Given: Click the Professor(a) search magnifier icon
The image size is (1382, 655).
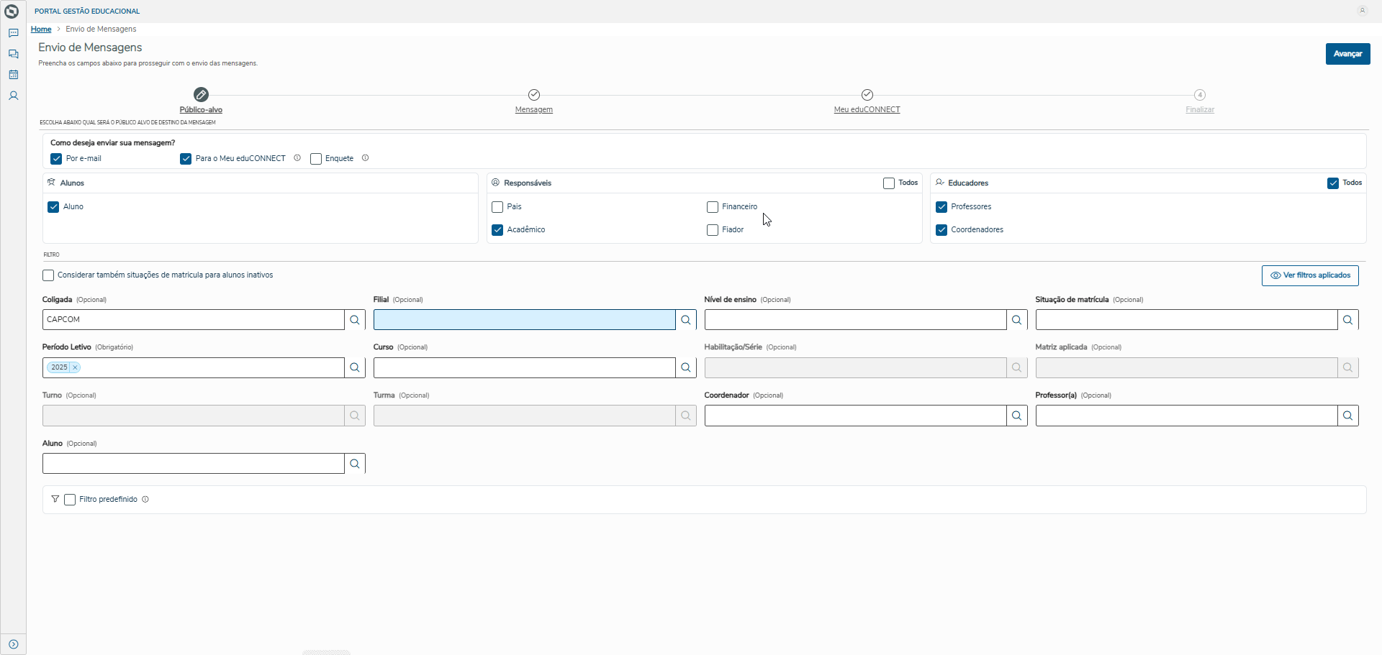Looking at the screenshot, I should point(1348,416).
